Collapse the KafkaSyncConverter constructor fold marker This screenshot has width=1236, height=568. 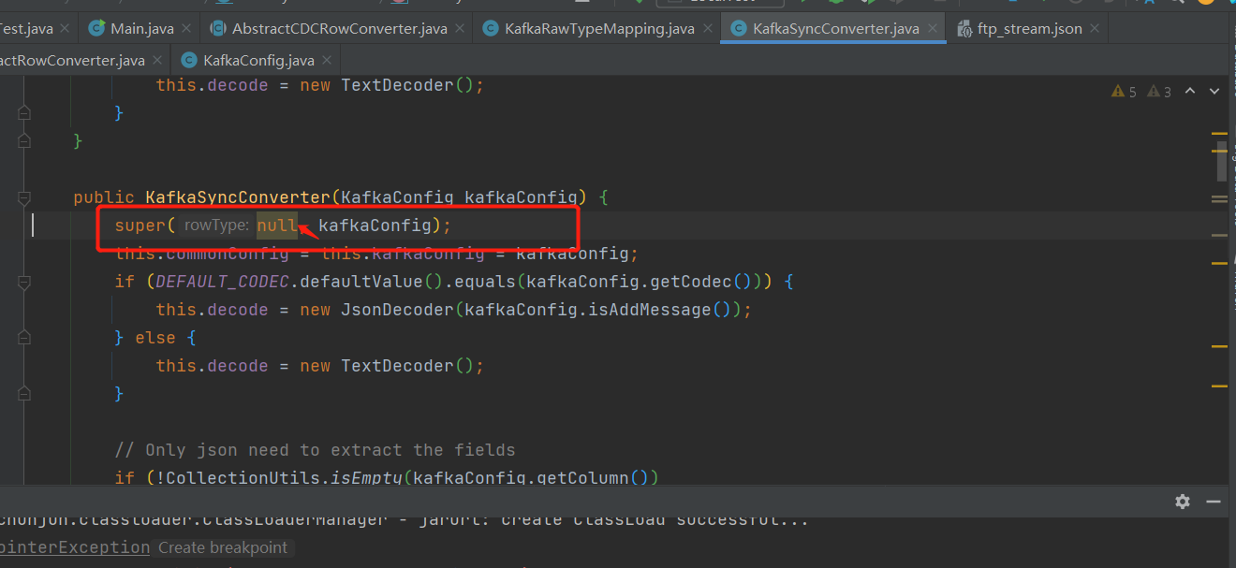[24, 198]
